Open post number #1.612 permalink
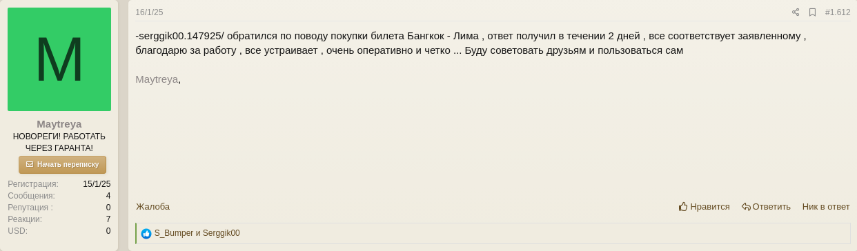Image resolution: width=857 pixels, height=251 pixels. tap(838, 12)
